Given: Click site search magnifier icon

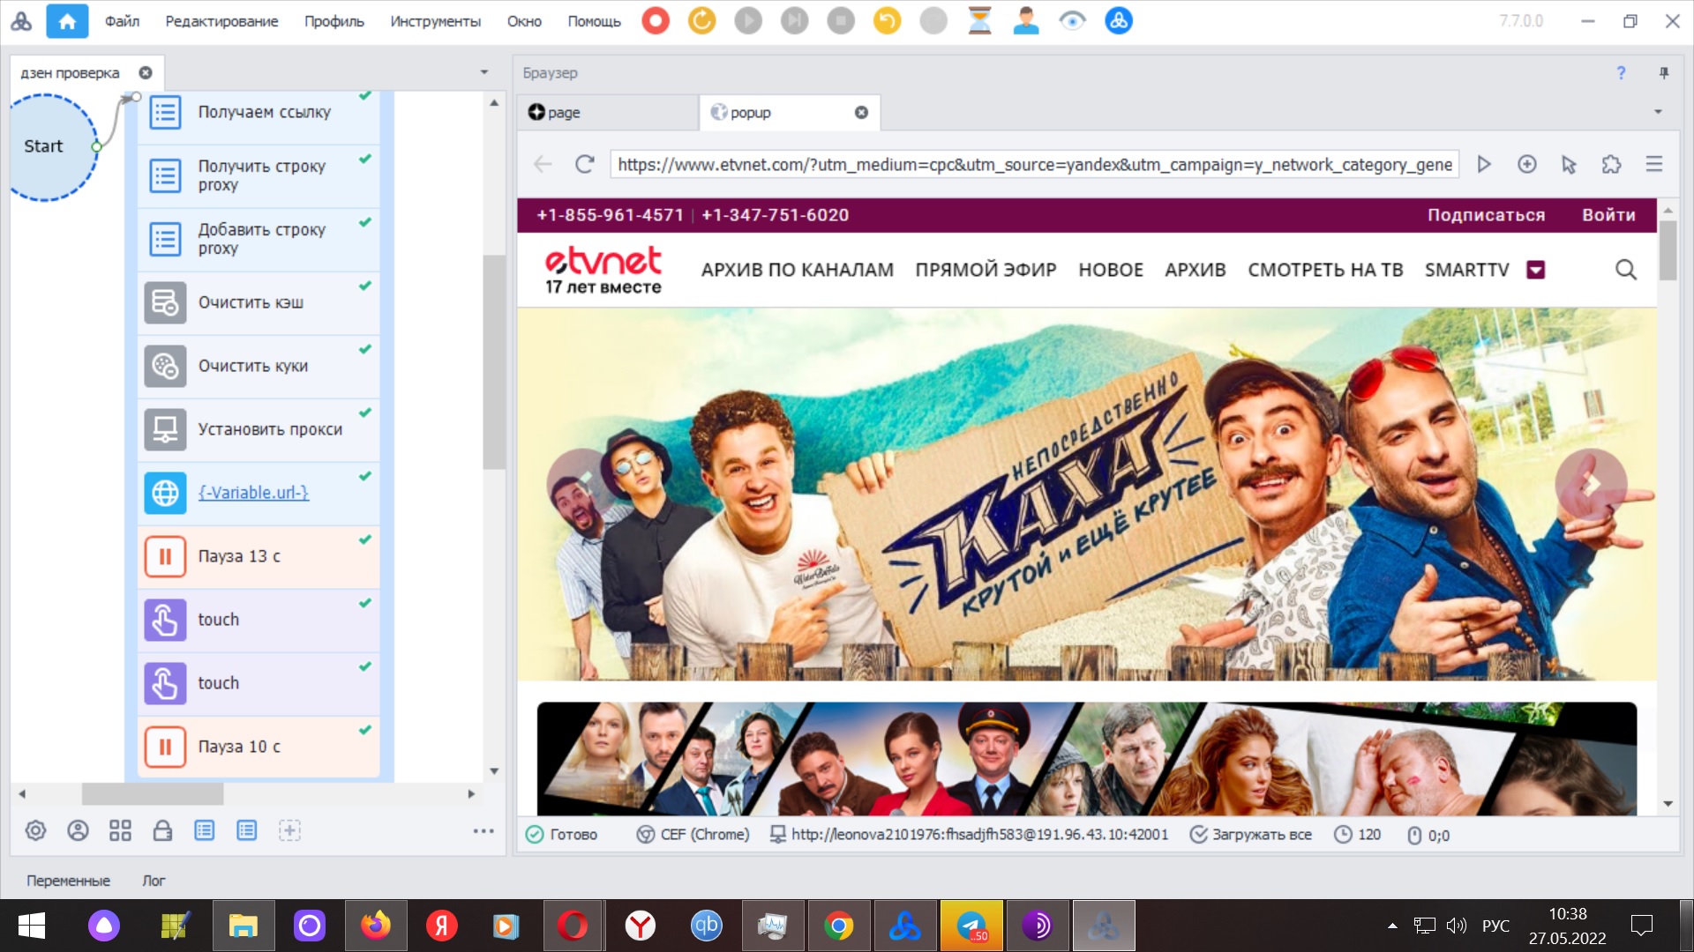Looking at the screenshot, I should tap(1625, 270).
